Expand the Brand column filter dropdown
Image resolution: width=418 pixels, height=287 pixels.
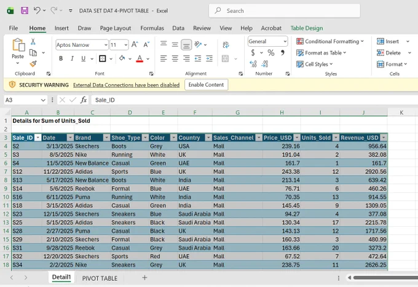click(106, 138)
